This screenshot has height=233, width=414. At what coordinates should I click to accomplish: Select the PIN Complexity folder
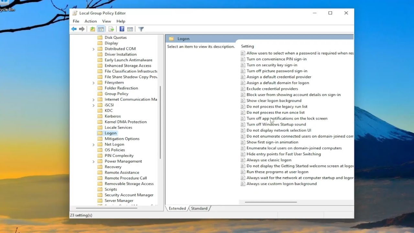[x=119, y=156]
